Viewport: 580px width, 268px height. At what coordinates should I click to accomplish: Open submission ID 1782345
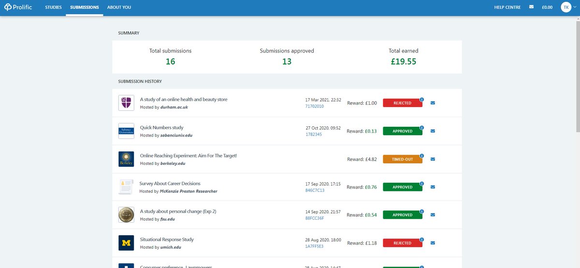click(x=314, y=134)
